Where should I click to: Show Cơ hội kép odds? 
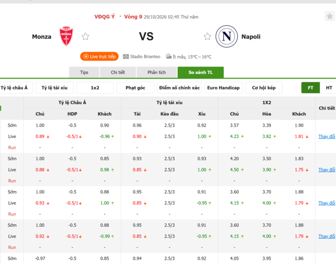coord(264,88)
